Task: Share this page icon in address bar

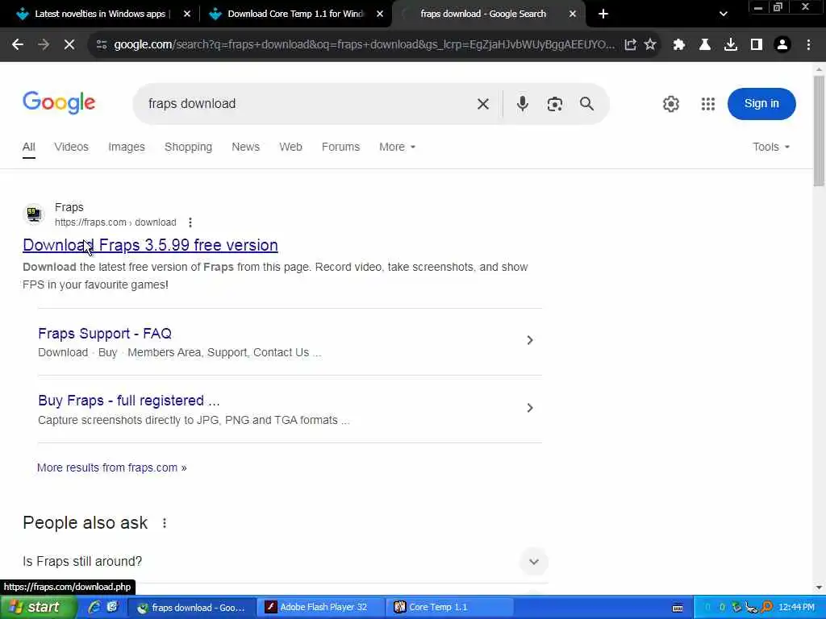Action: [630, 45]
